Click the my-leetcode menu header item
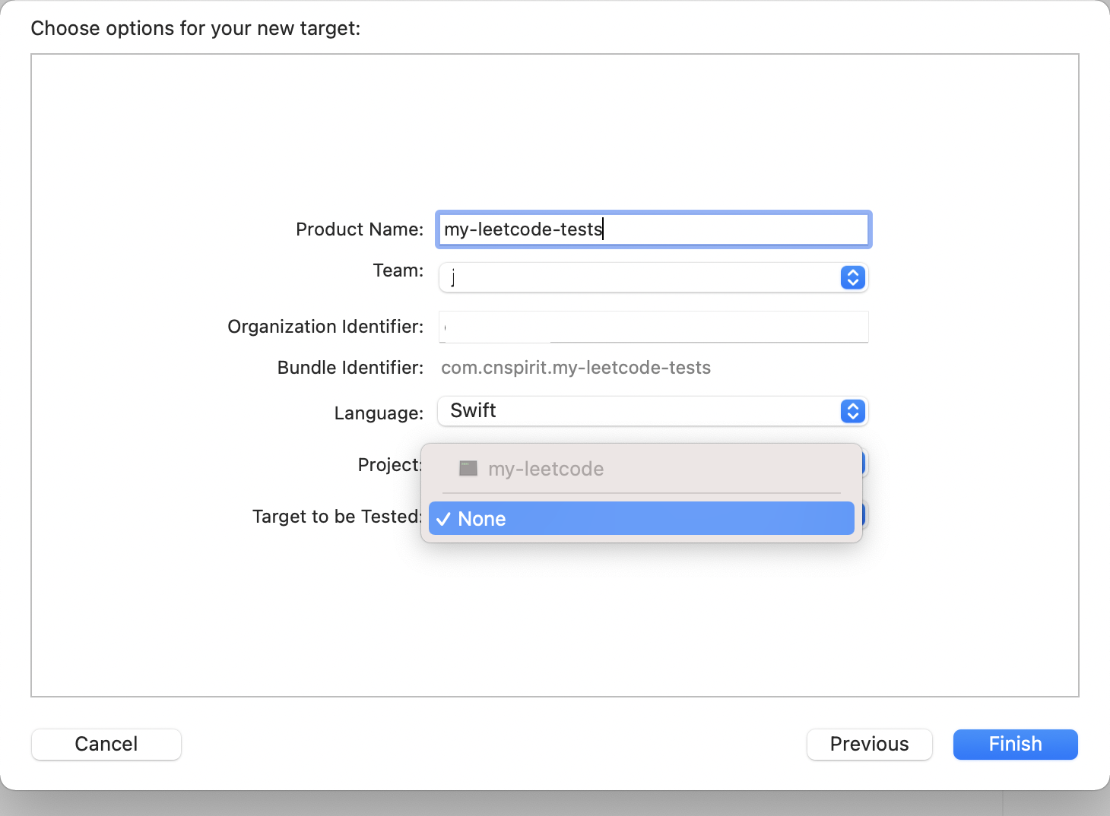This screenshot has height=816, width=1110. [x=642, y=469]
